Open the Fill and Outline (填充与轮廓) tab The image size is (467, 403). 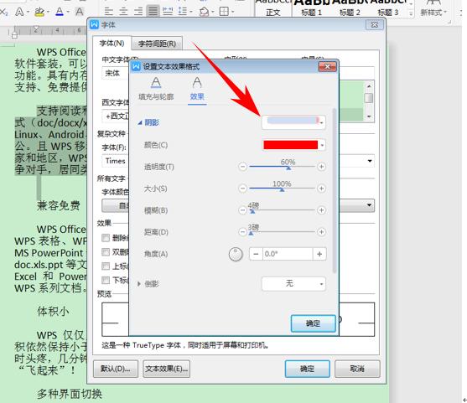(156, 89)
